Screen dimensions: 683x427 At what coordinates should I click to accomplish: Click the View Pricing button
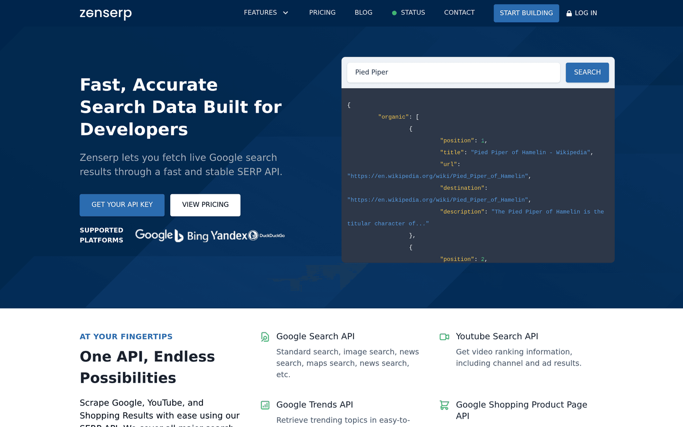[x=205, y=205]
